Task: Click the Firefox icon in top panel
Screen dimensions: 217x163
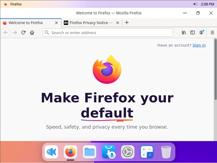Action: pos(6,4)
